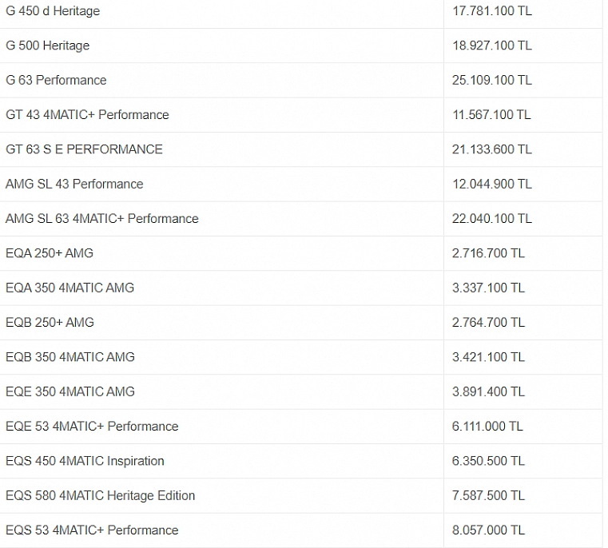Click the G 500 Heritage model name

pos(48,46)
